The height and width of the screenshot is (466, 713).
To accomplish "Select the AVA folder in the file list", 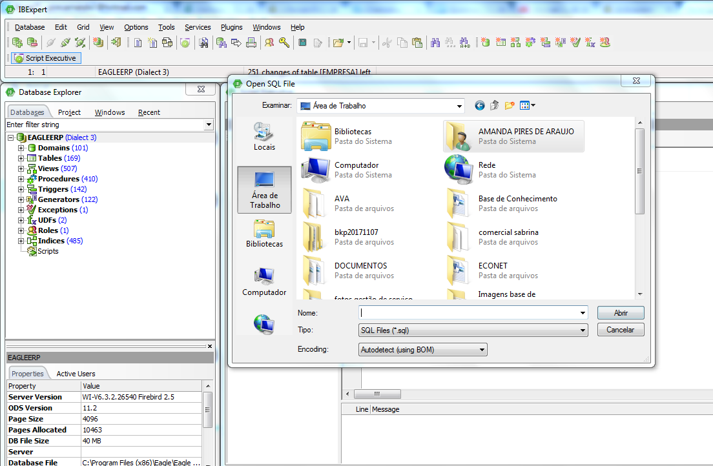I will [x=349, y=203].
